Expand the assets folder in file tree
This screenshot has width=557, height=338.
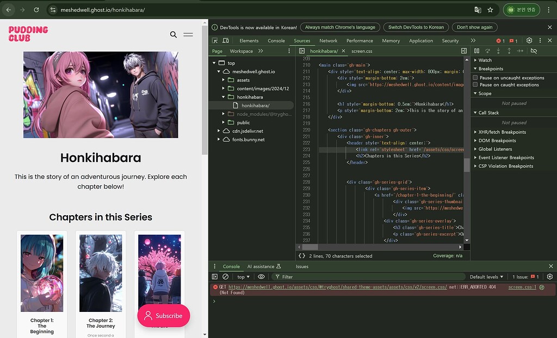[x=224, y=80]
